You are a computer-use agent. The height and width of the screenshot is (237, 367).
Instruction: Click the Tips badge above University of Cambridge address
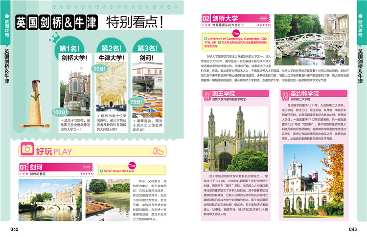[236, 33]
